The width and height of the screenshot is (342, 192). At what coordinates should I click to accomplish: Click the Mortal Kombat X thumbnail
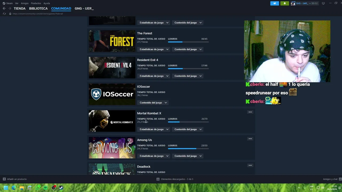click(x=112, y=121)
